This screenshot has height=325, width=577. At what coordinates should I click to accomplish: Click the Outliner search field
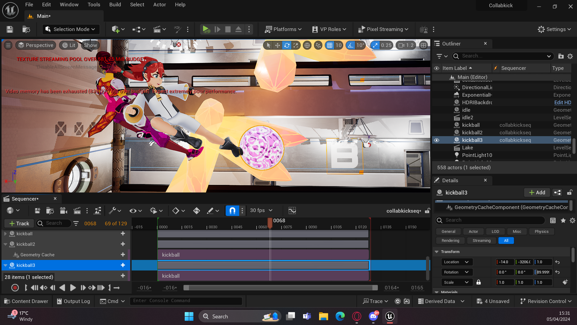click(503, 56)
